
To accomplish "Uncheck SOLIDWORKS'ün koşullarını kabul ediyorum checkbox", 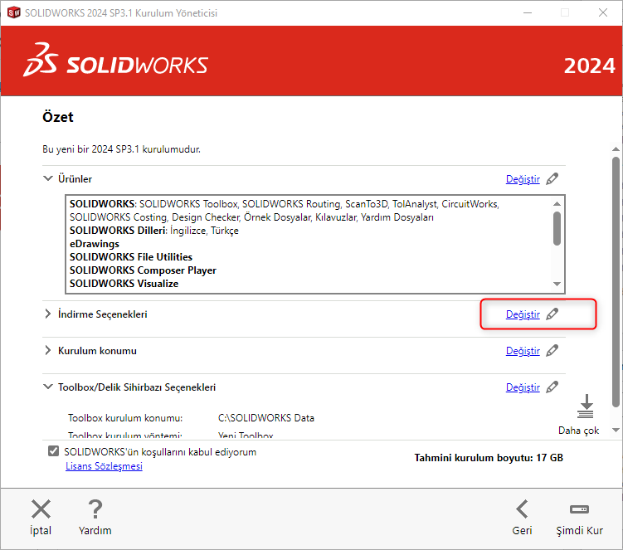I will pos(53,451).
